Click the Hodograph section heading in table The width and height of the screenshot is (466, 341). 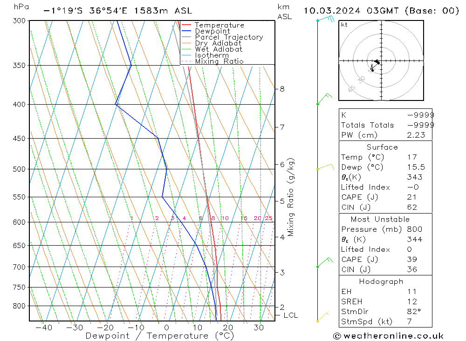coord(382,281)
